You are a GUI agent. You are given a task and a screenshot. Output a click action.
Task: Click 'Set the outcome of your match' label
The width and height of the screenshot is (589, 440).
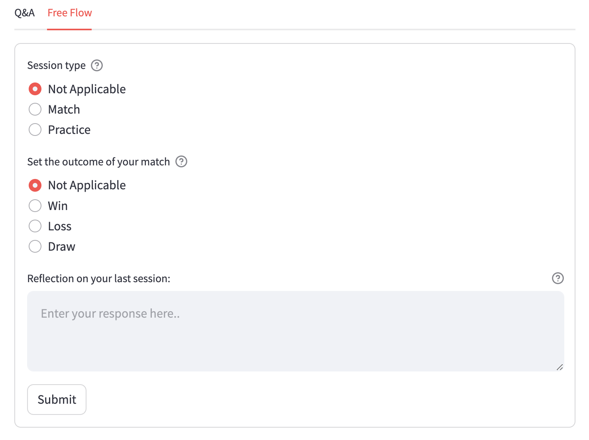coord(98,162)
